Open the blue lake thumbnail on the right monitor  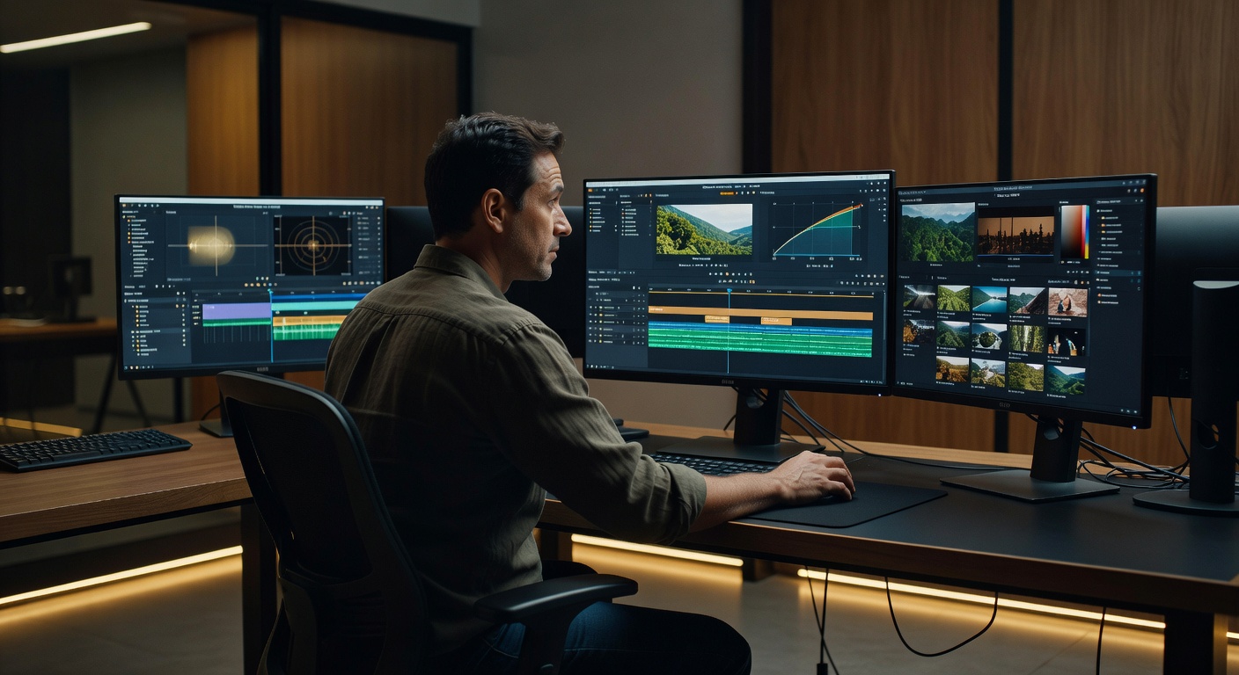tap(989, 300)
